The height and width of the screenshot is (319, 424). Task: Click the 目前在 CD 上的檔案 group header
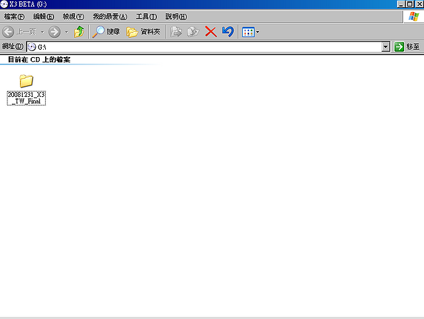tap(39, 60)
